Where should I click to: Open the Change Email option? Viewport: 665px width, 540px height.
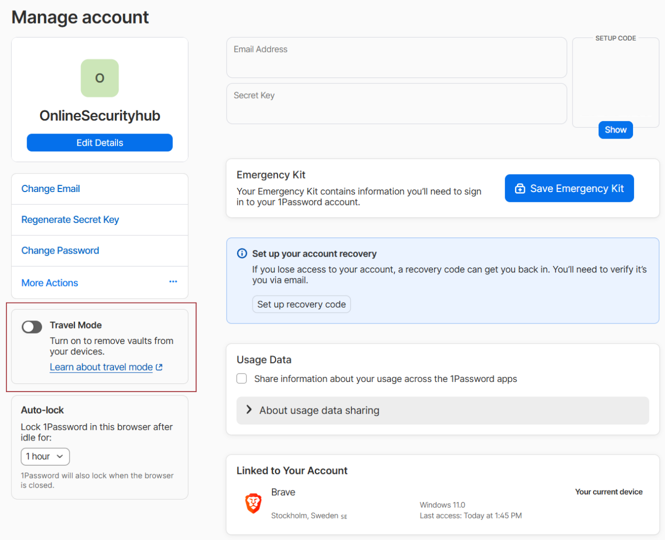coord(50,189)
